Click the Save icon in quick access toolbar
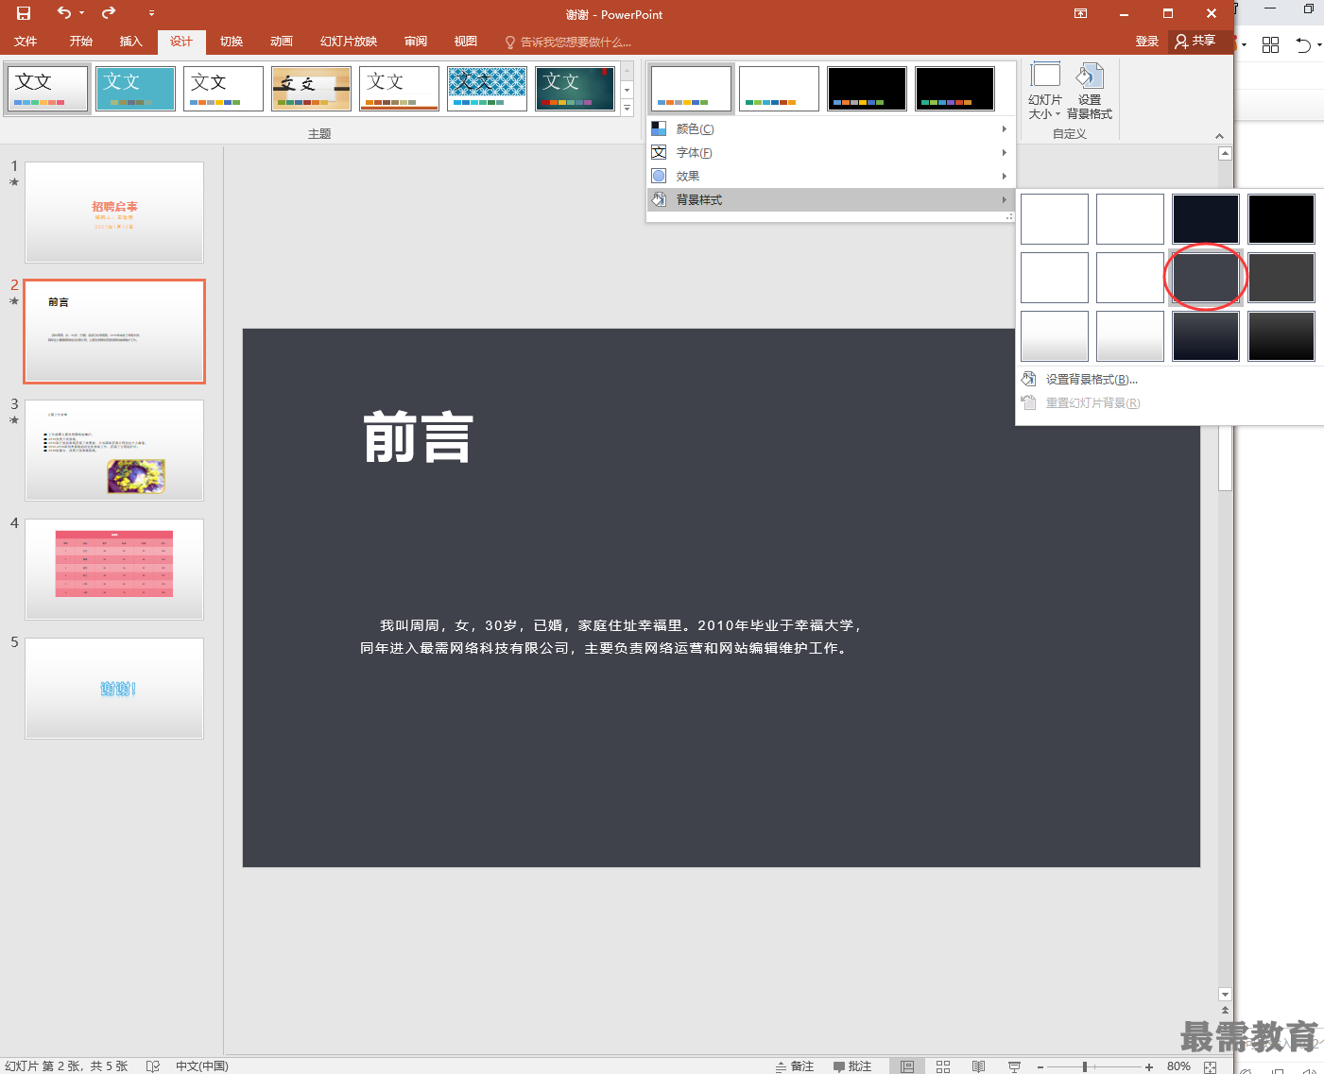1324x1074 pixels. 23,13
